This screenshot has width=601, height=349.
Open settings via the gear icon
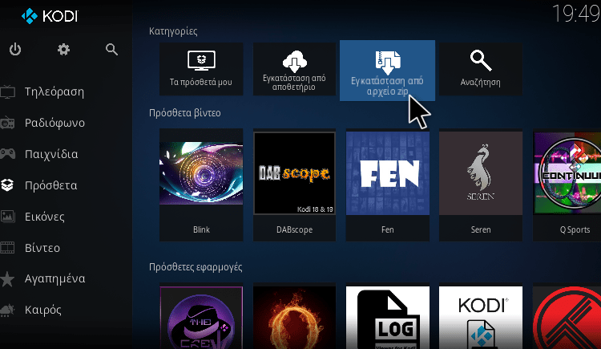click(x=63, y=50)
